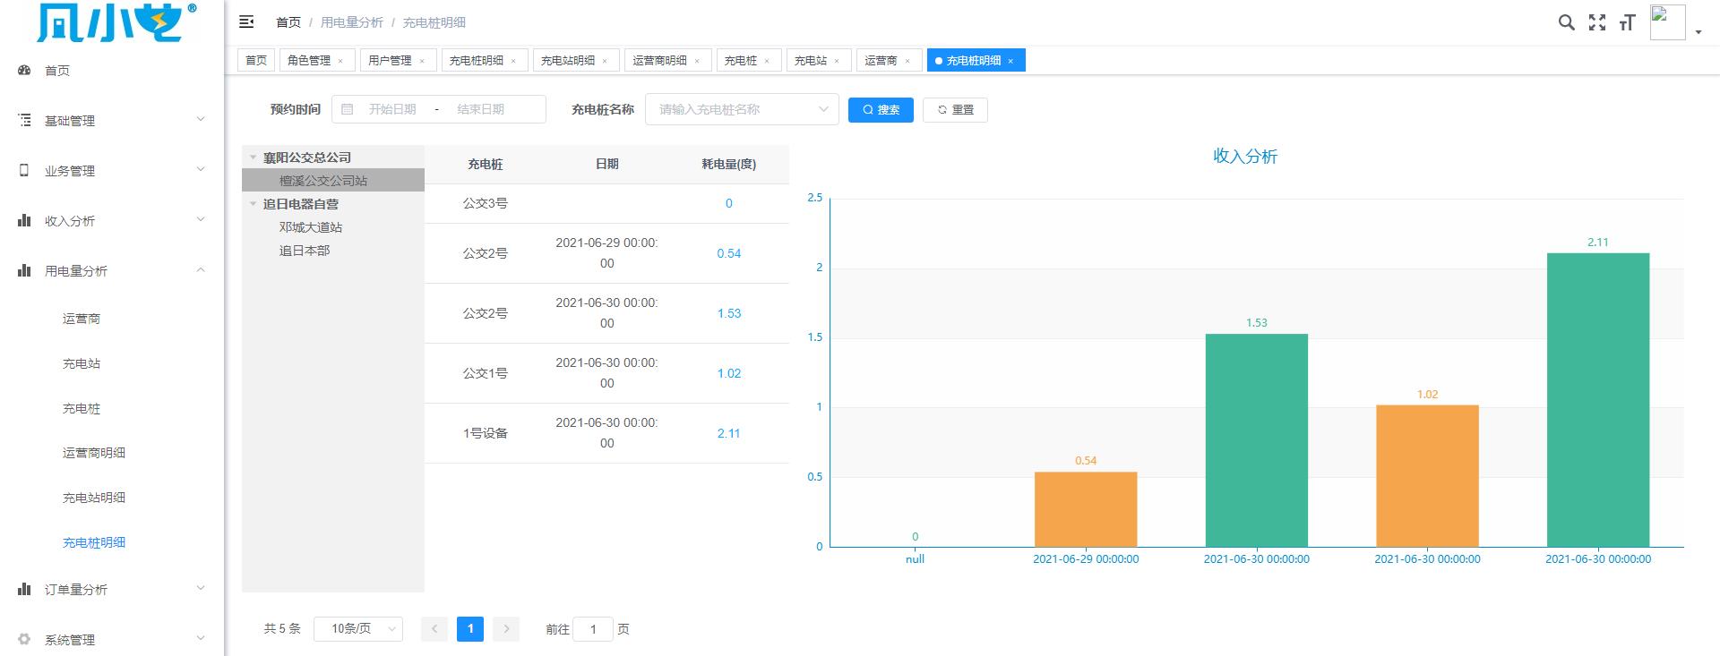Click the 搜索 button
The height and width of the screenshot is (656, 1720).
[x=881, y=110]
